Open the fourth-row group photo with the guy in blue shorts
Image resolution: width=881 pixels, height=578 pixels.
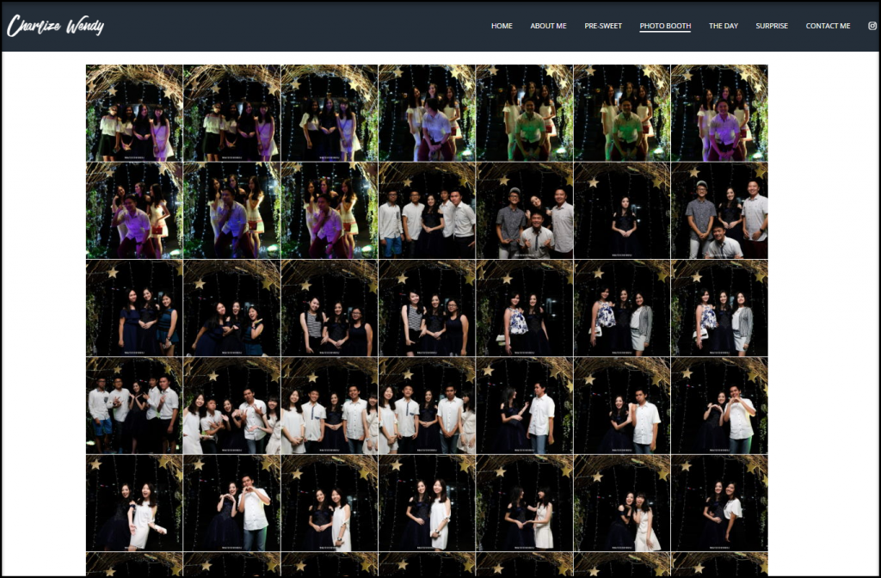pyautogui.click(x=134, y=406)
